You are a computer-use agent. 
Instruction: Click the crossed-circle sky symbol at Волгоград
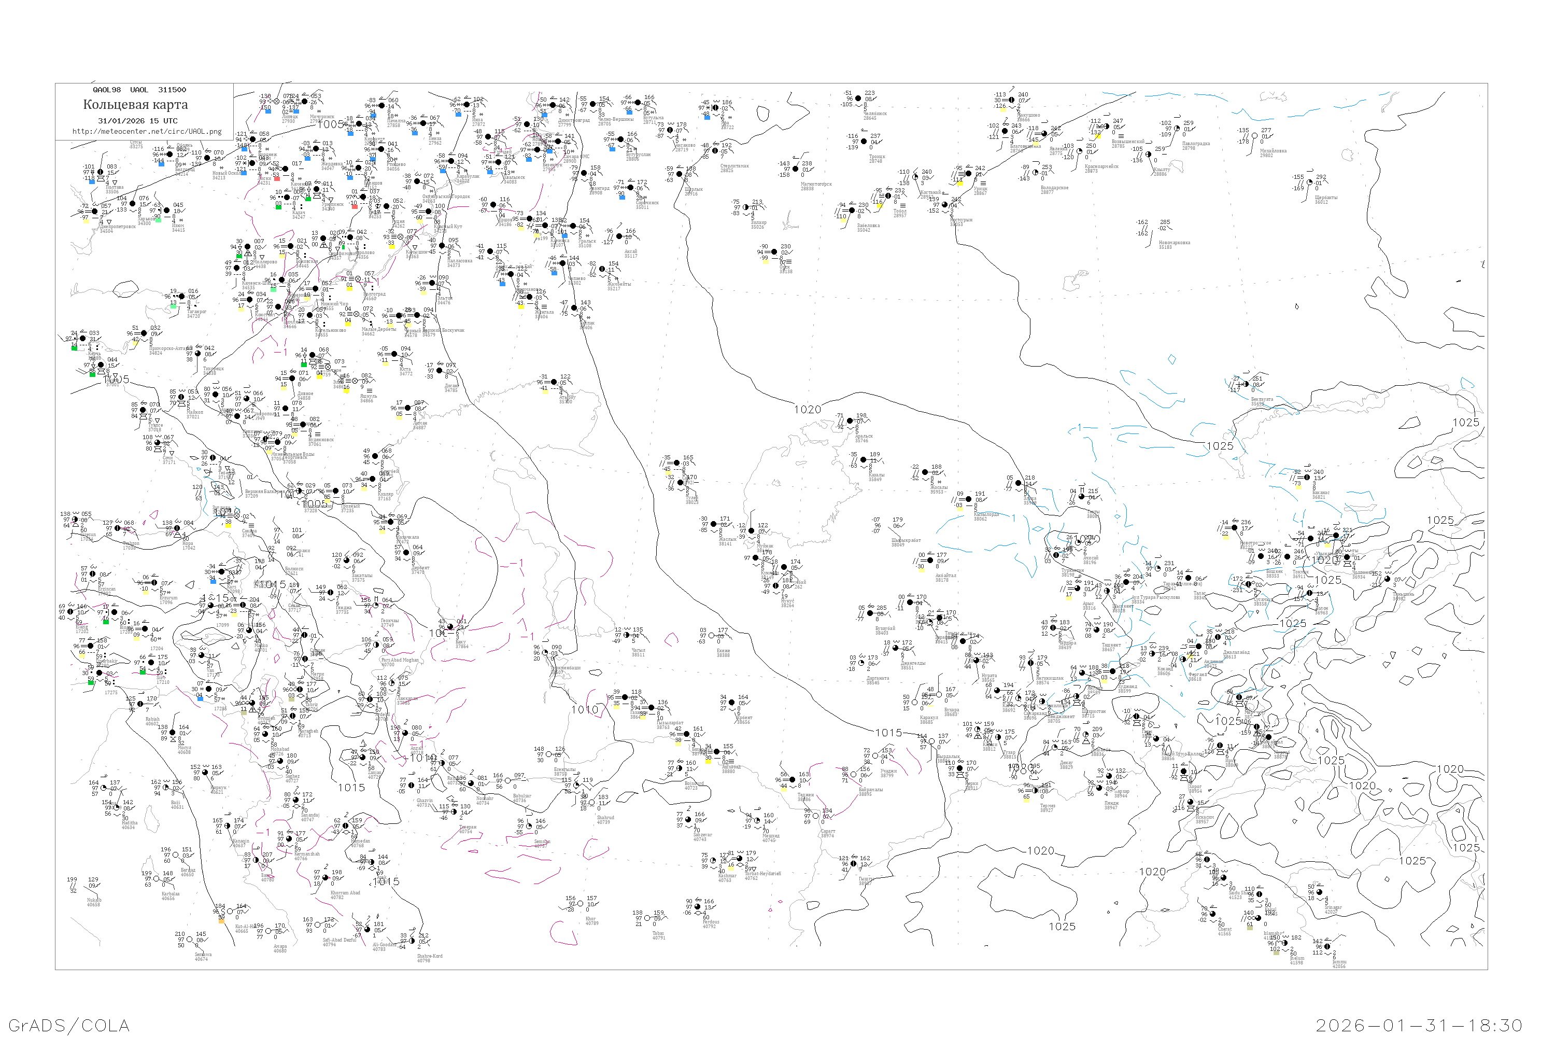coord(358,279)
